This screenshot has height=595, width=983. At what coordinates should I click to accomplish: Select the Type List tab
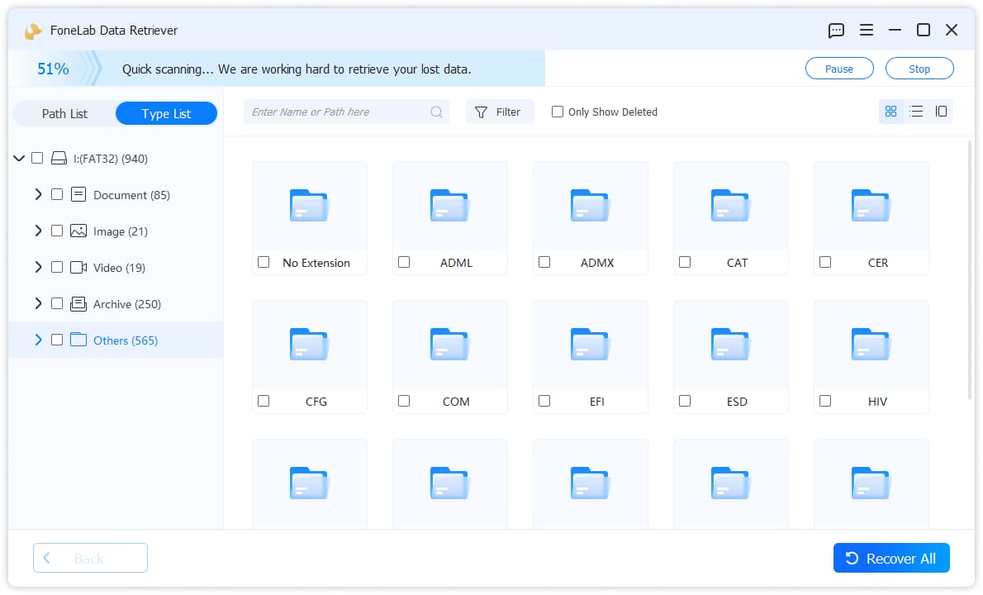click(166, 113)
